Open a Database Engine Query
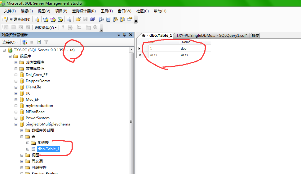 [x=37, y=19]
